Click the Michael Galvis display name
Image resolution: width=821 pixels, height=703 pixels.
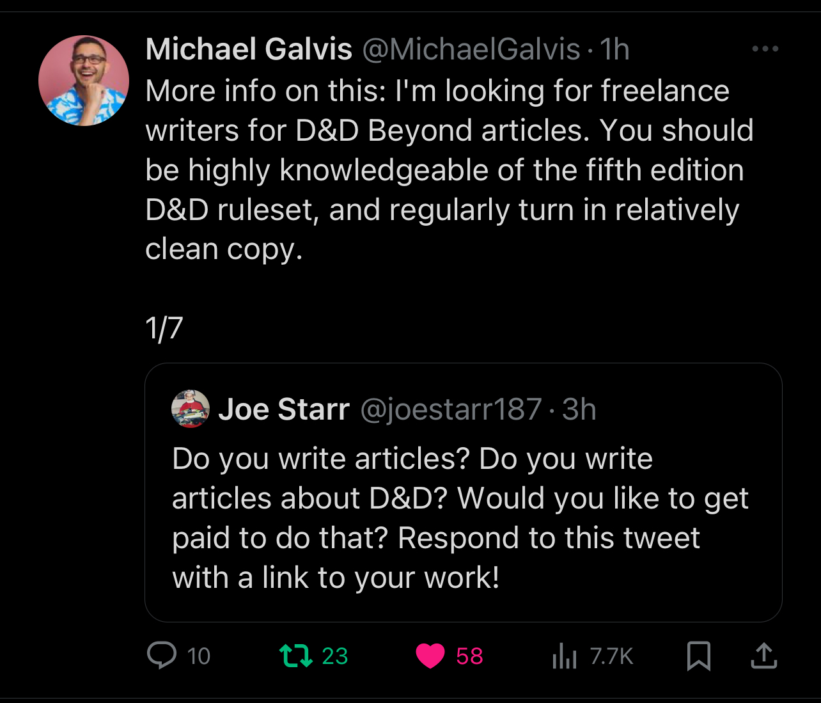(249, 49)
